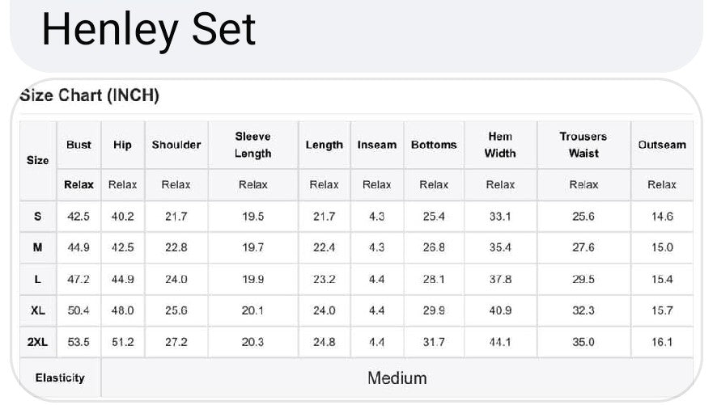Select the Outseam column header
The height and width of the screenshot is (405, 717).
(x=661, y=145)
